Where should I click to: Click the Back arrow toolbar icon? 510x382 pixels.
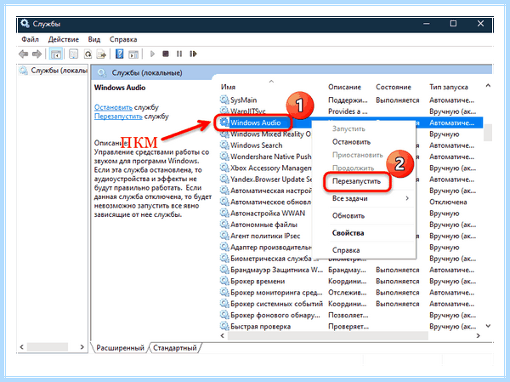[x=23, y=54]
